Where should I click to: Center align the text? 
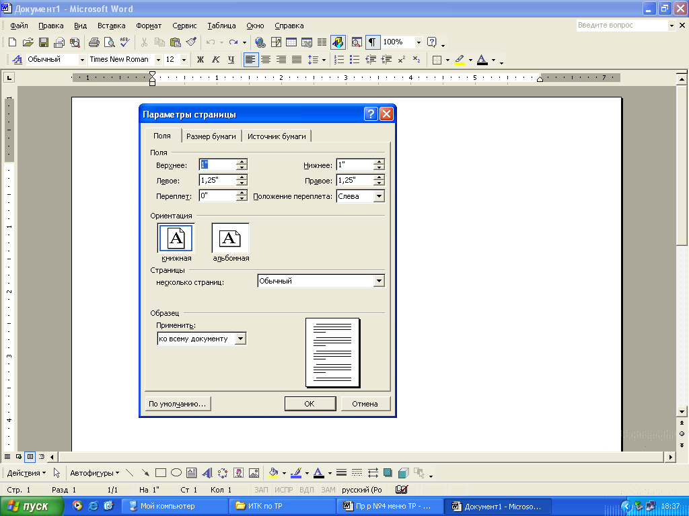coord(265,60)
